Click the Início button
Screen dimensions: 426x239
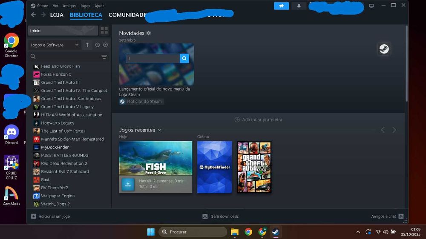(x=63, y=31)
